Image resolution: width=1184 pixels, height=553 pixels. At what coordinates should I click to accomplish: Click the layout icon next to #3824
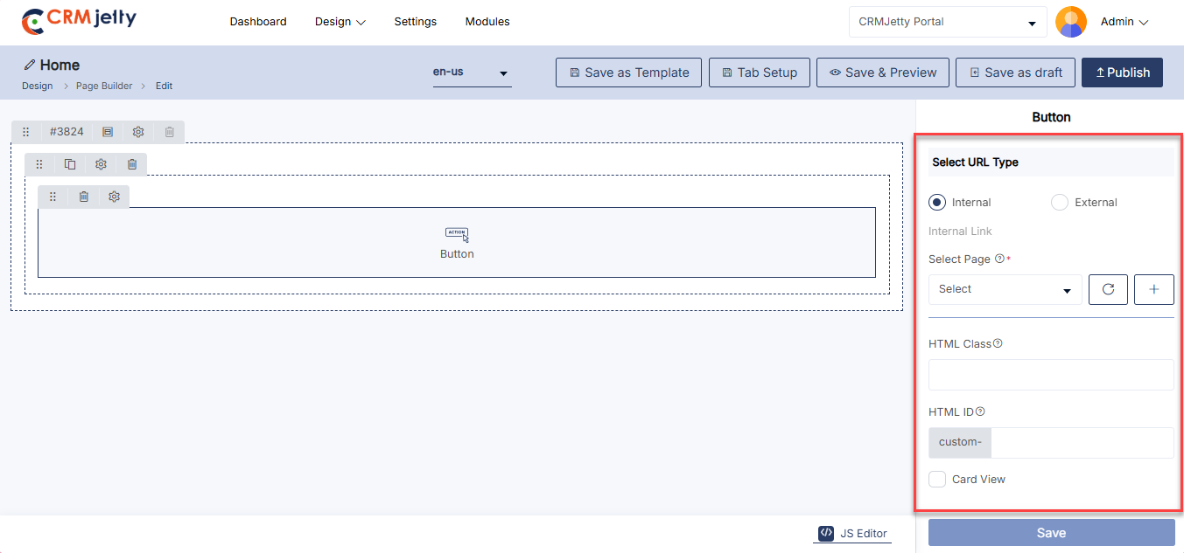click(108, 132)
